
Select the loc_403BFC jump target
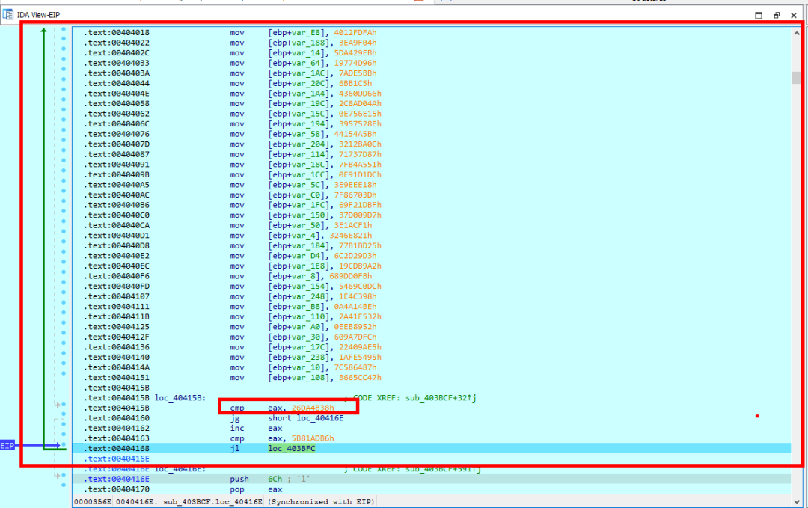click(x=291, y=449)
